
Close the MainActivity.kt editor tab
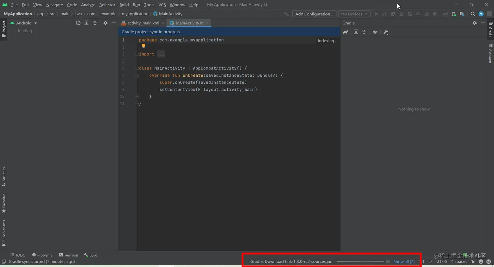[x=207, y=23]
